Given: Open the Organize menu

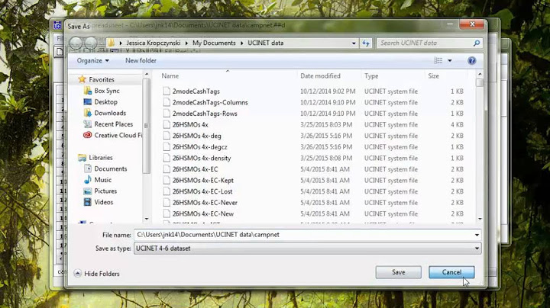Looking at the screenshot, I should click(x=93, y=60).
